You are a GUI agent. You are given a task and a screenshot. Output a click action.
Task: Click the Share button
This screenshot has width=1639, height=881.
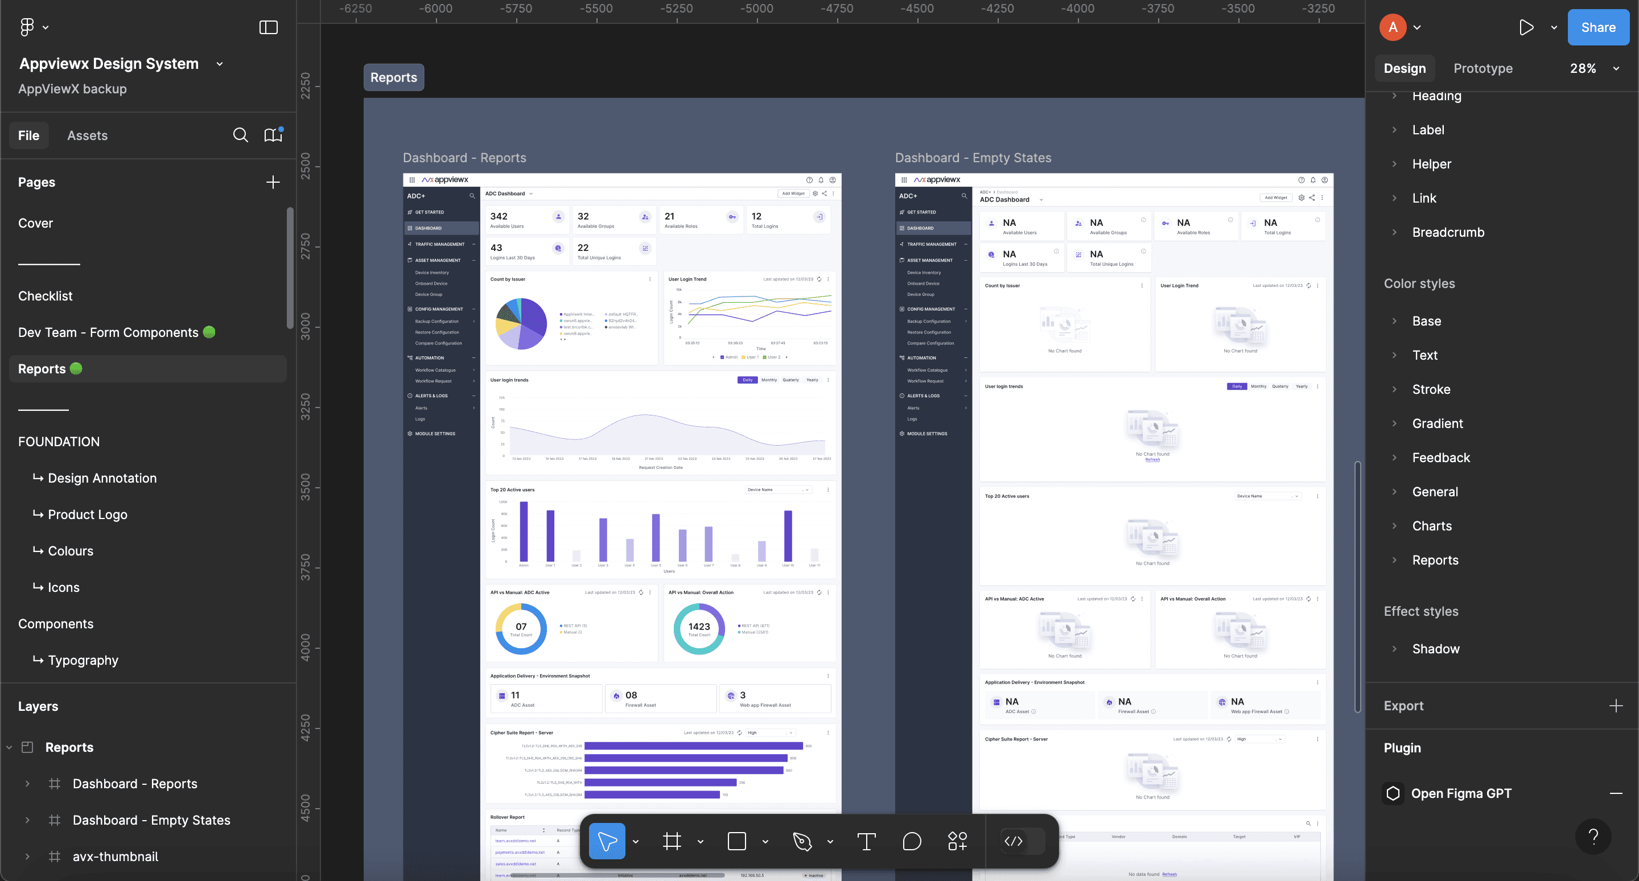pyautogui.click(x=1598, y=27)
